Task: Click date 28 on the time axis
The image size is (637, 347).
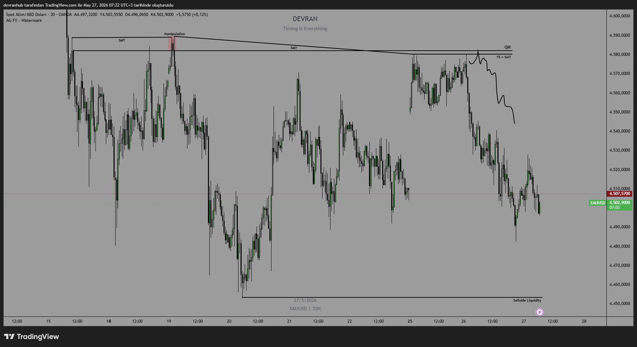Action: (584, 321)
